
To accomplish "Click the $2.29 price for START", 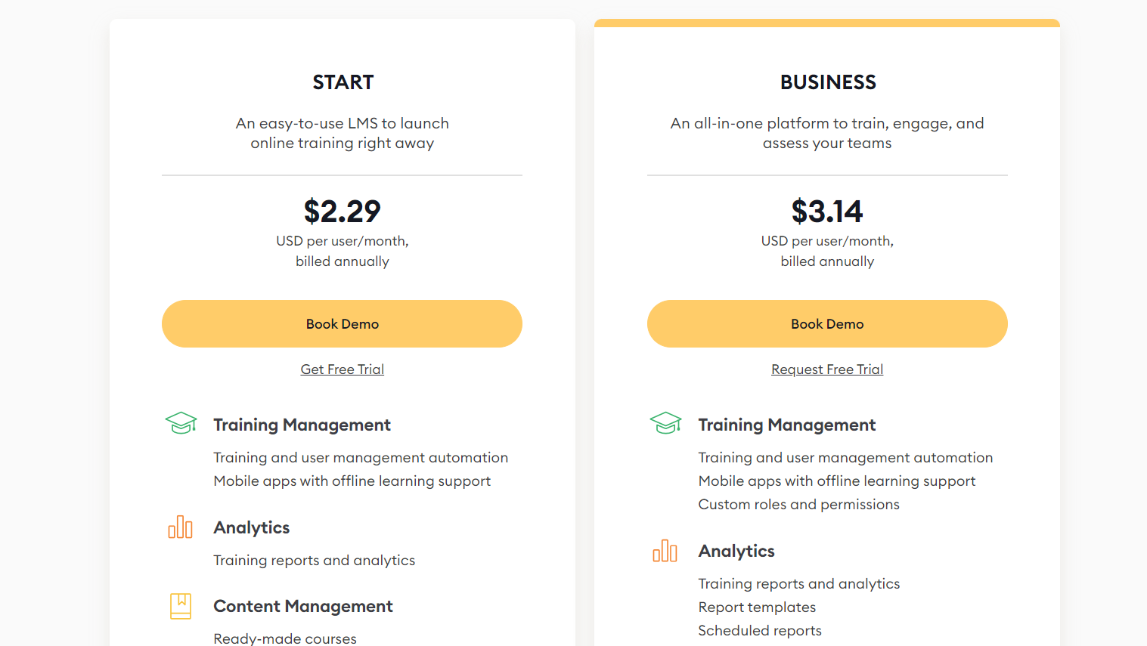I will point(342,212).
